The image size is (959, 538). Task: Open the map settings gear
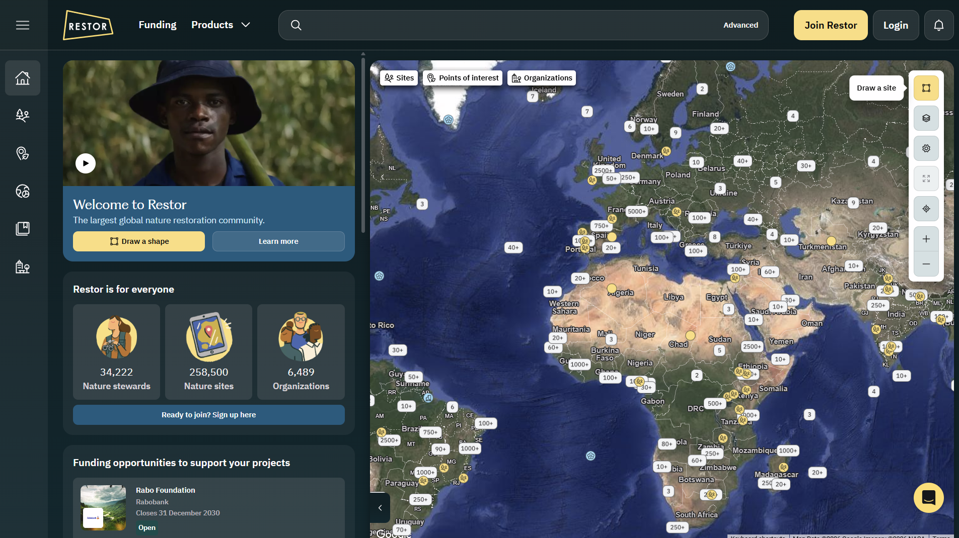(x=926, y=148)
